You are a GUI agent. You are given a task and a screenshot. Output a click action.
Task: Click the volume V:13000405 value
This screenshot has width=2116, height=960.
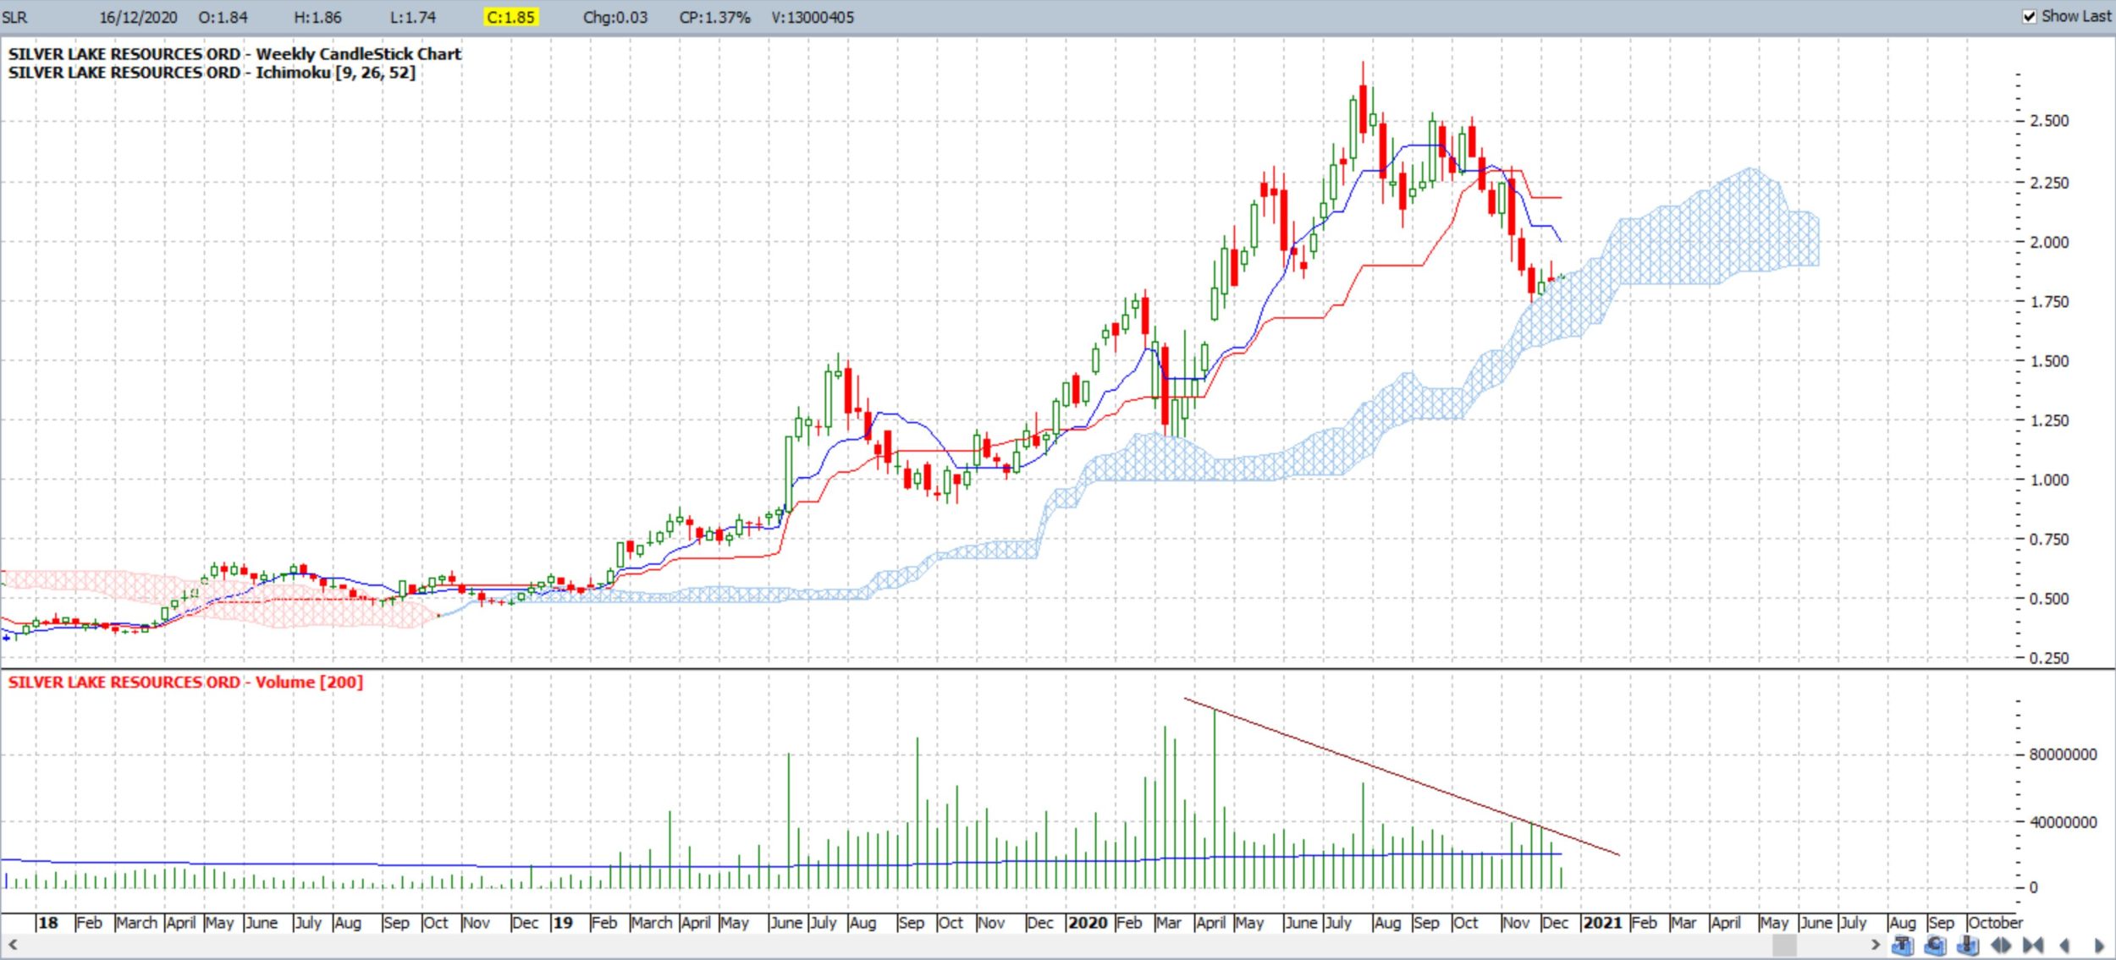click(813, 17)
